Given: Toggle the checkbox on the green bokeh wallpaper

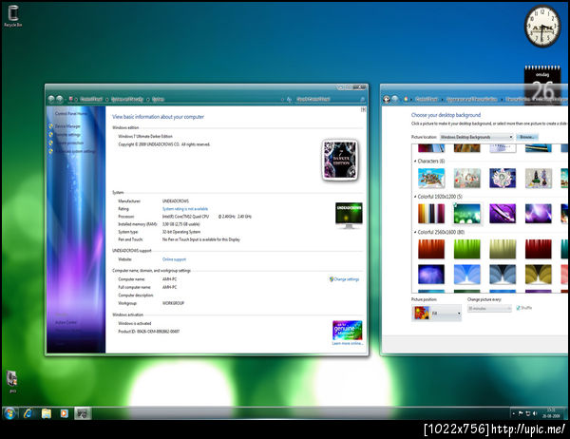Looking at the screenshot, I should click(455, 205).
